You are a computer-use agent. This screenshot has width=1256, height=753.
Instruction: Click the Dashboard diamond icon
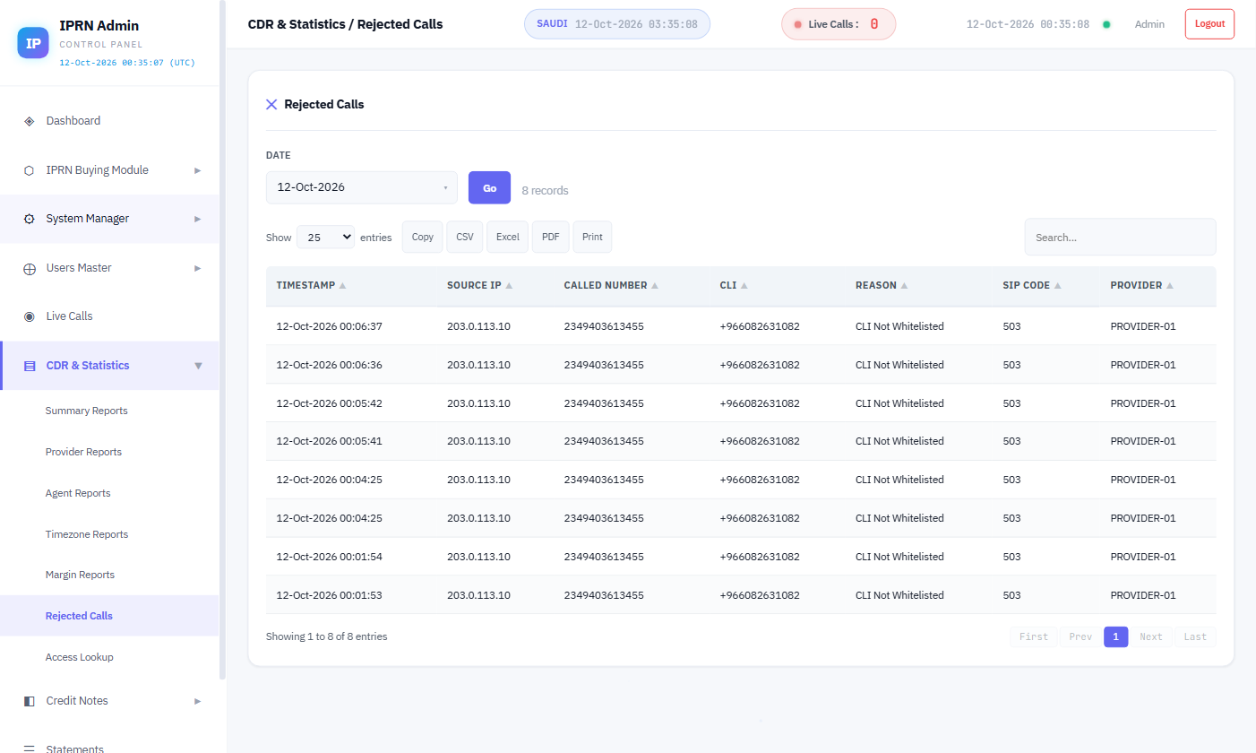tap(29, 121)
